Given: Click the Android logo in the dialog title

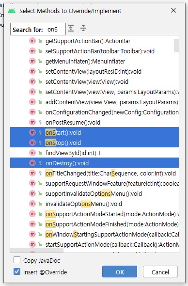Looking at the screenshot, I should (x=12, y=11).
